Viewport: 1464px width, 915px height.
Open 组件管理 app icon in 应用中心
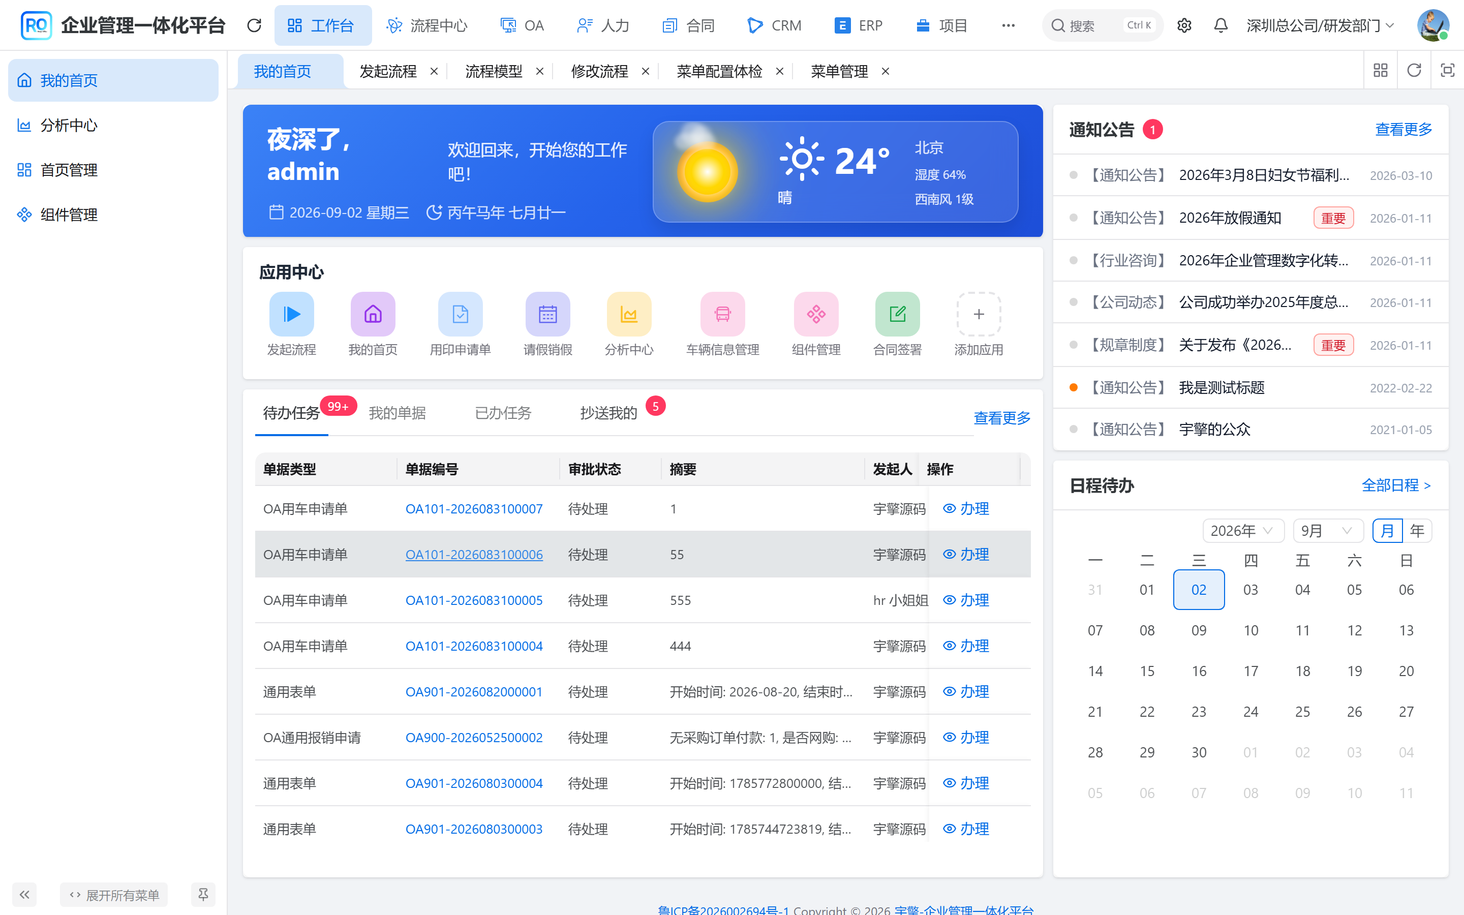tap(816, 314)
